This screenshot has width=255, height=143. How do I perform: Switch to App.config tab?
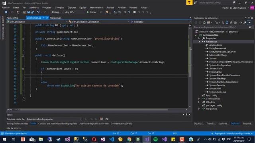pos(12,18)
